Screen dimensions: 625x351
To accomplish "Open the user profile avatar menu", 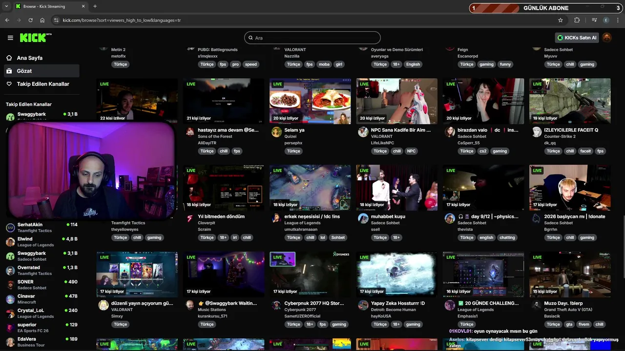I will coord(607,38).
